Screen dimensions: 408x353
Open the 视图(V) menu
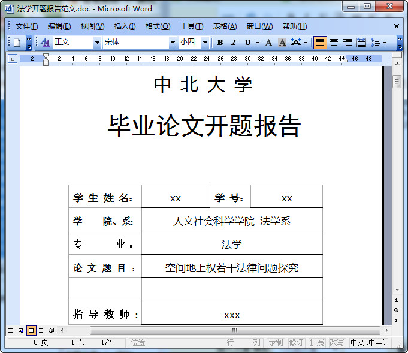tap(92, 26)
